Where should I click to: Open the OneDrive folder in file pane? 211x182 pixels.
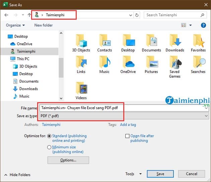pos(128,64)
